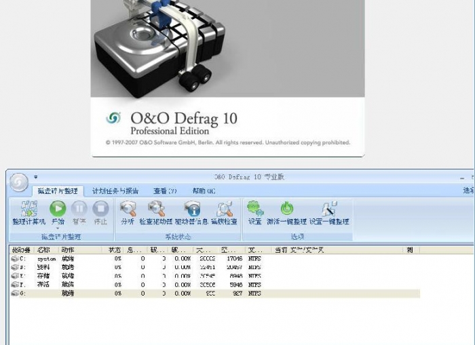
Task: Select drive C: system row icon
Action: 15,259
